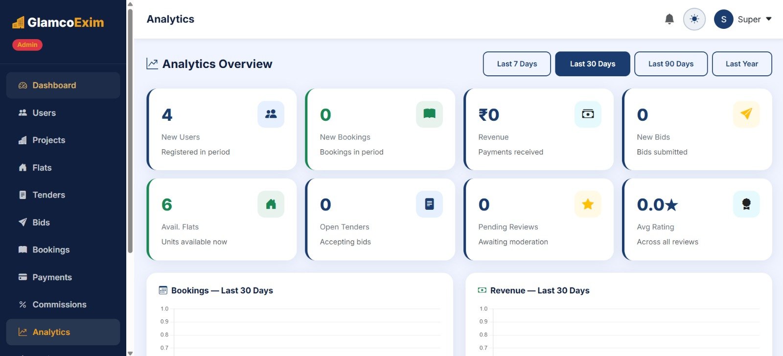The image size is (783, 356).
Task: Go to Users in the sidebar
Action: click(44, 113)
